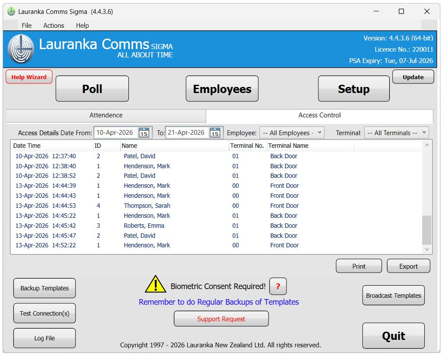Click Broadcast Templates button
Screen dimensions: 443x356
pyautogui.click(x=394, y=296)
